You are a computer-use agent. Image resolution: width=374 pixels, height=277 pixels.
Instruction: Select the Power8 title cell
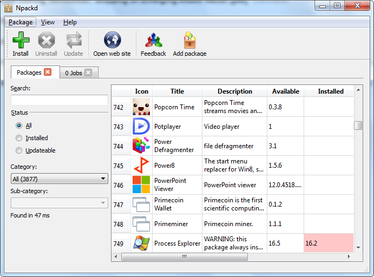click(x=177, y=165)
